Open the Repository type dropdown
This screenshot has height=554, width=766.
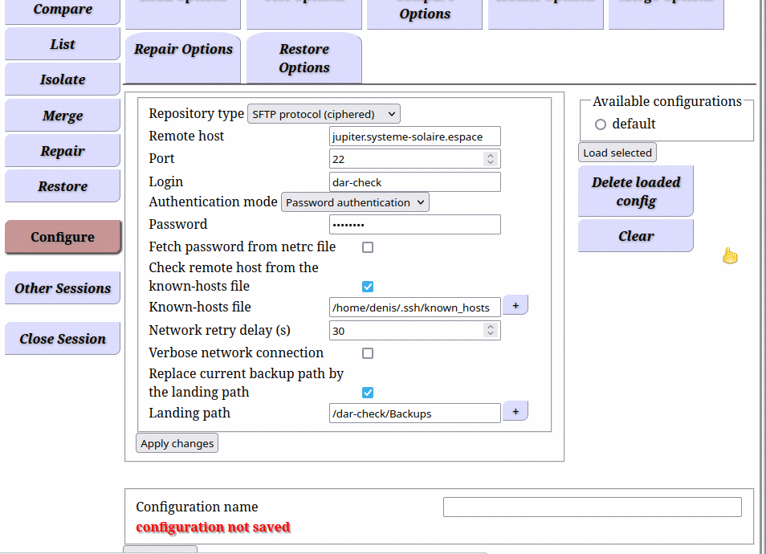(x=324, y=114)
